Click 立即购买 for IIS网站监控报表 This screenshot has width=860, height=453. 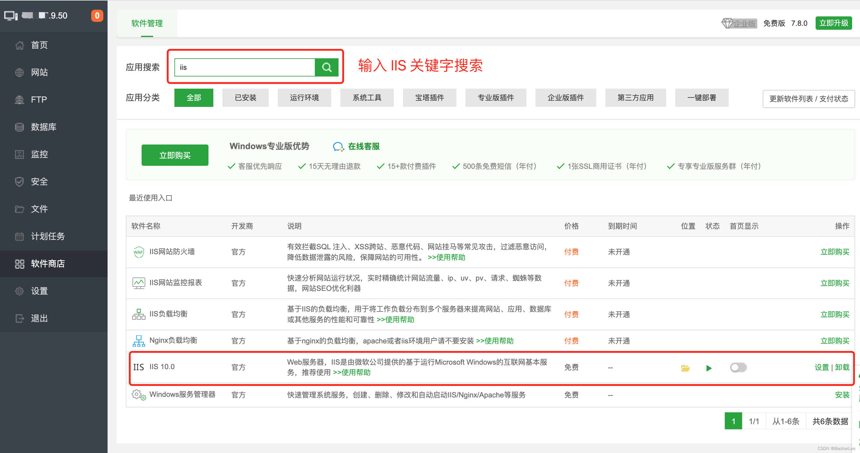[835, 283]
